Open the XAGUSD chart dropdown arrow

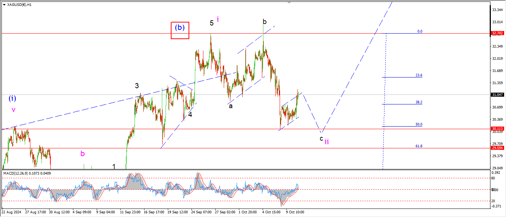[x=4, y=5]
